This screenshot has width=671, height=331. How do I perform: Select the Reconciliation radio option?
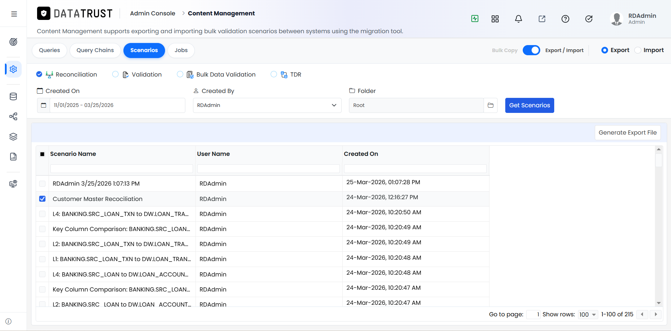click(x=39, y=74)
